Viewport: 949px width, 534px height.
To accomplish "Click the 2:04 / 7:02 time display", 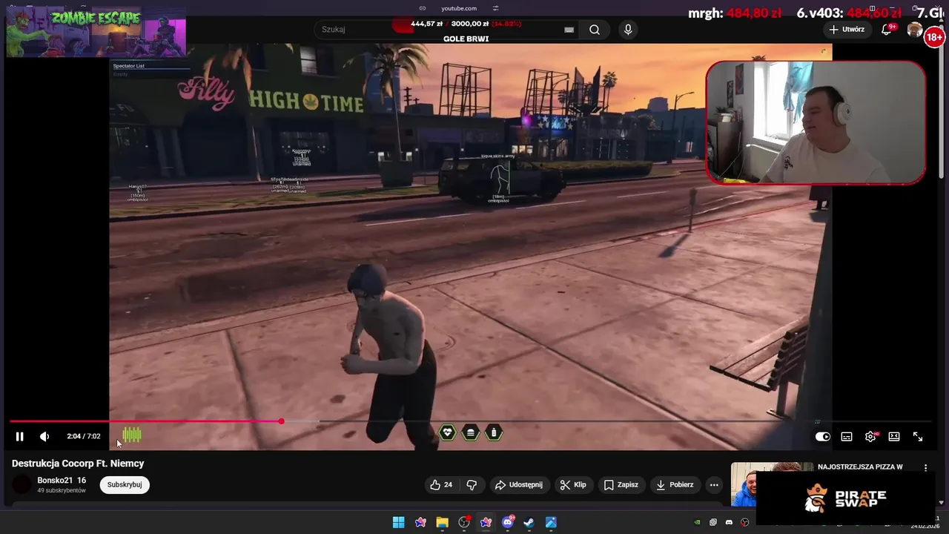I will [83, 437].
